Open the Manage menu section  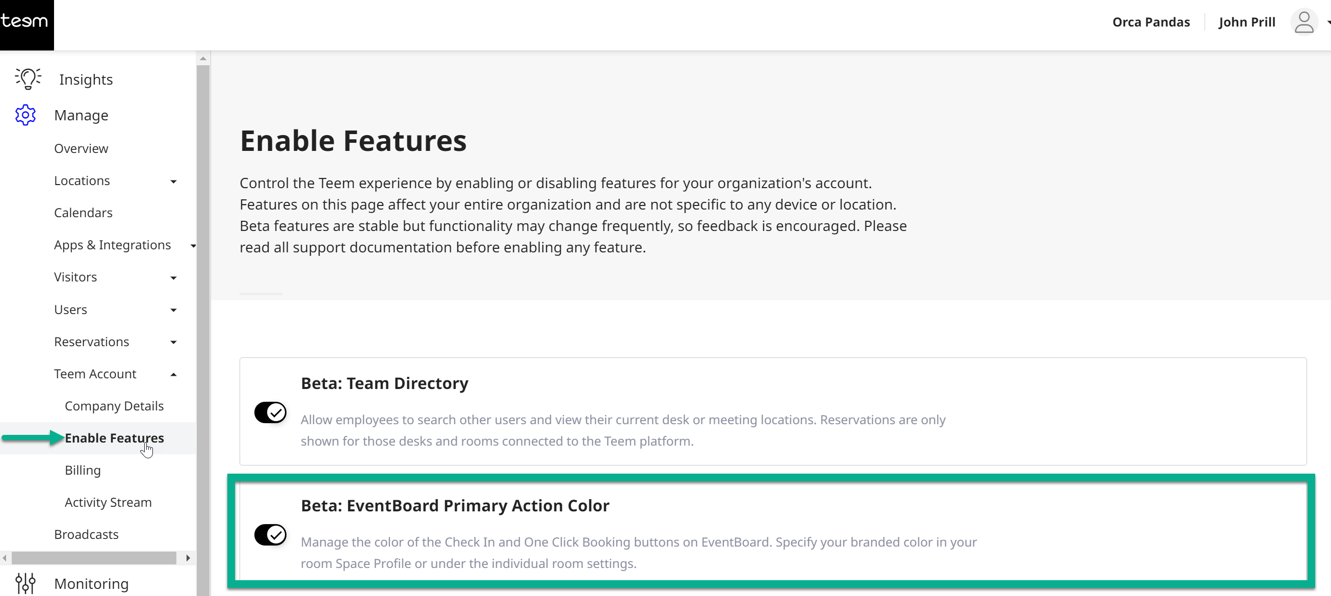click(81, 115)
